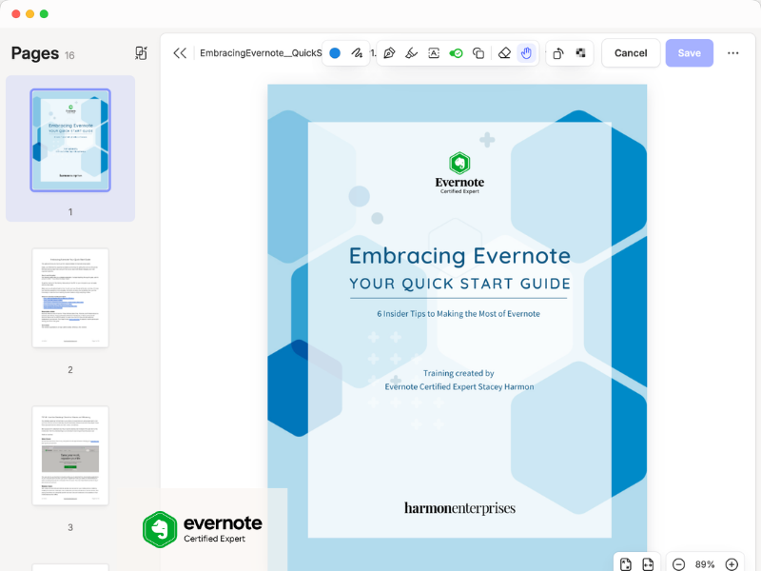Click the "harmonenterprises" text on the page

coord(459,508)
